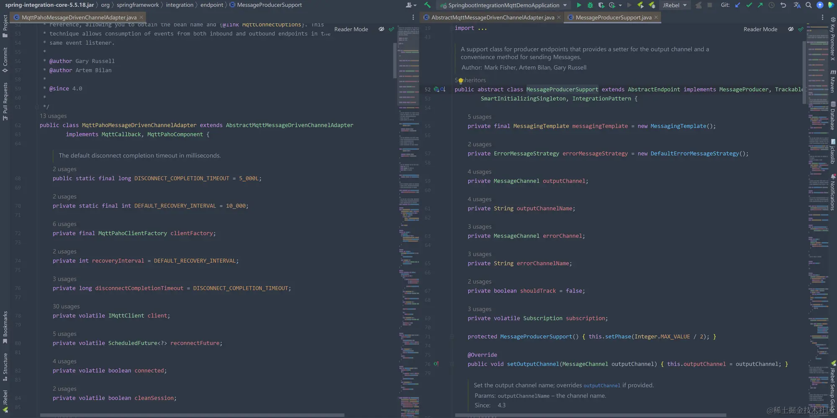837x418 pixels.
Task: Click the 30 usages hint above client
Action: 66,306
